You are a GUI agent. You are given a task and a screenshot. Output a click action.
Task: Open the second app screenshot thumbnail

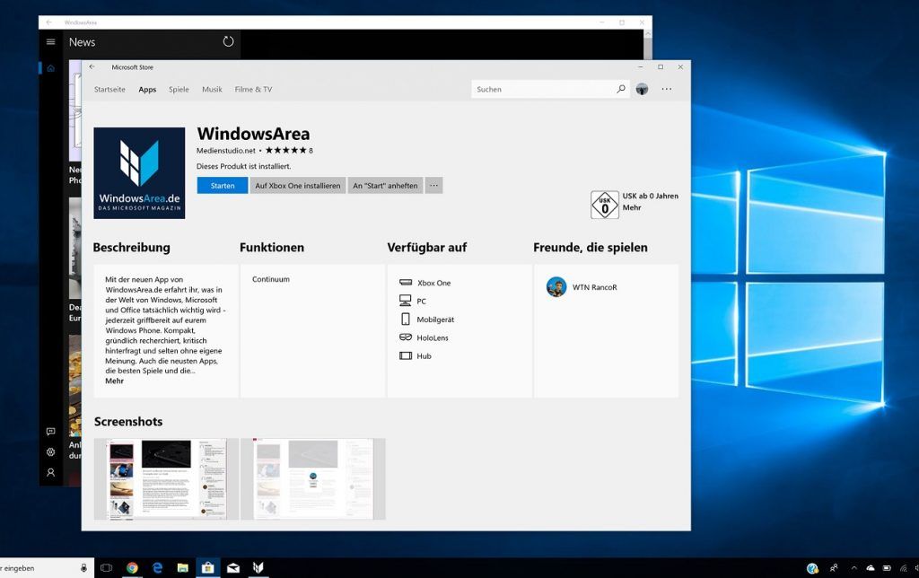point(313,479)
